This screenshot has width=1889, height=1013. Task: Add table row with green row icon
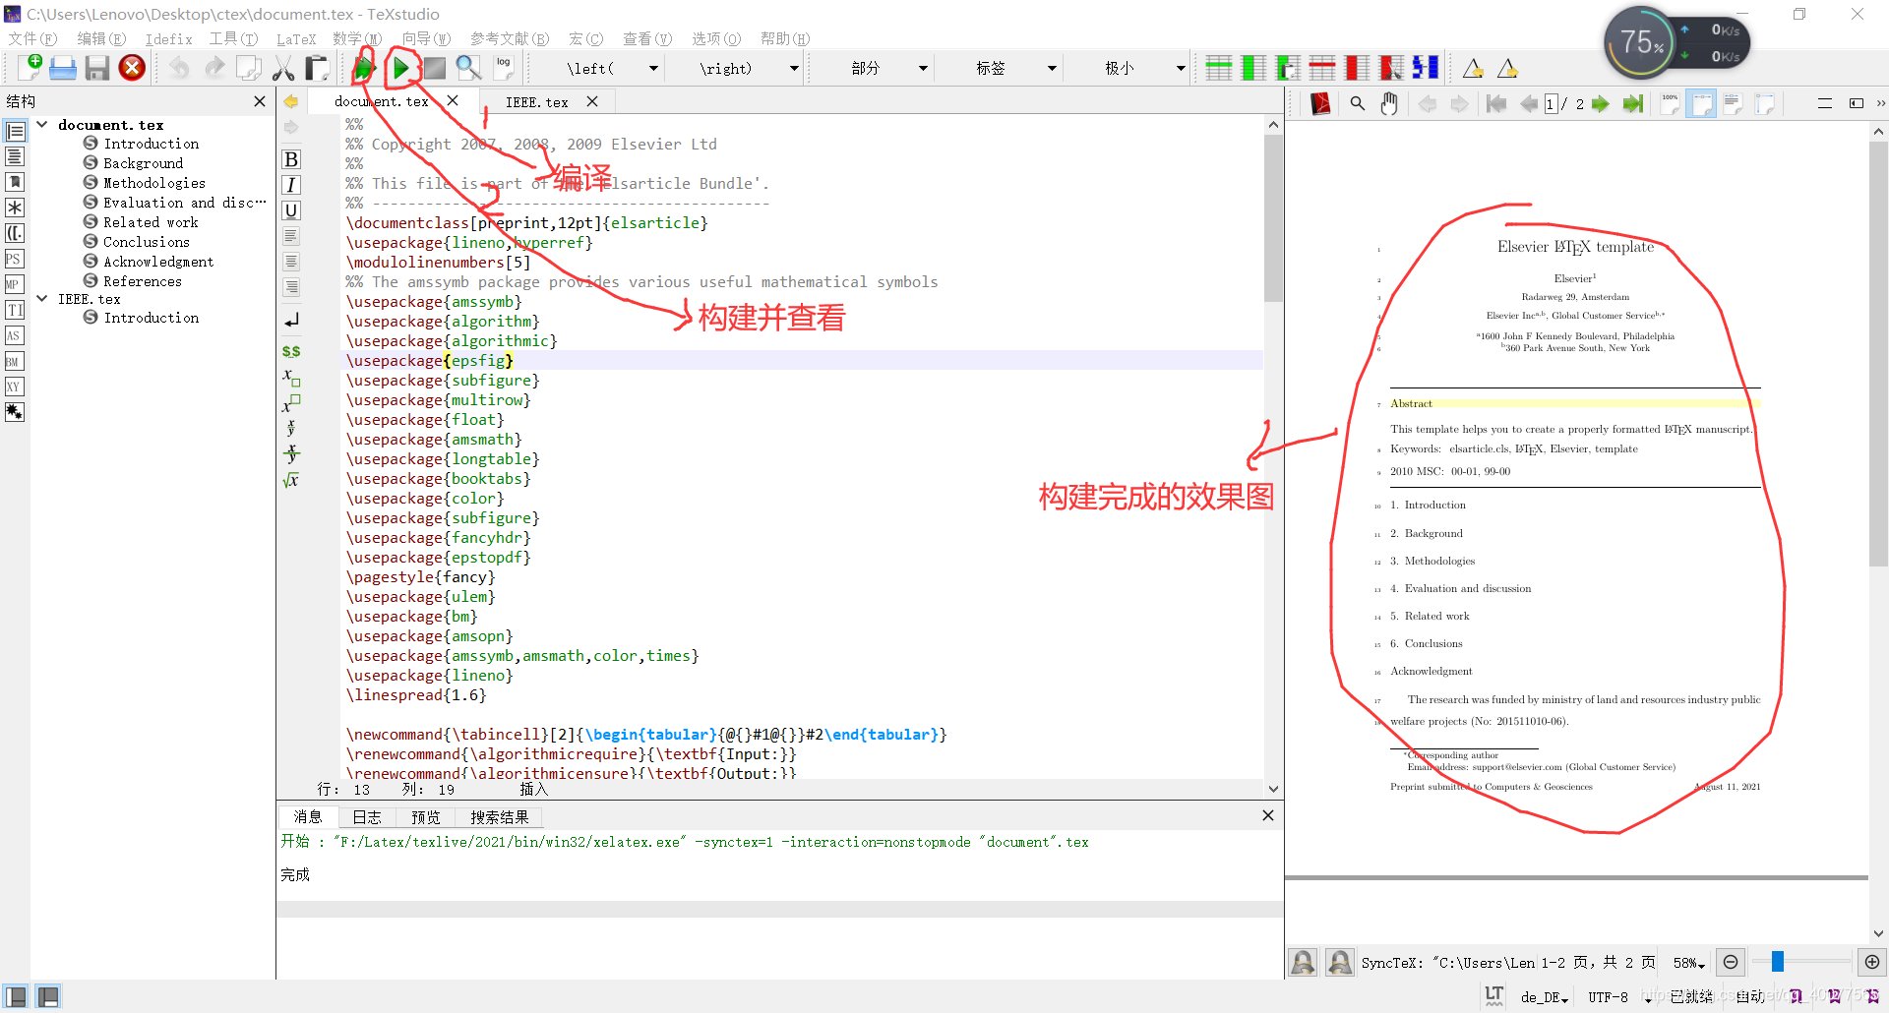click(x=1219, y=68)
